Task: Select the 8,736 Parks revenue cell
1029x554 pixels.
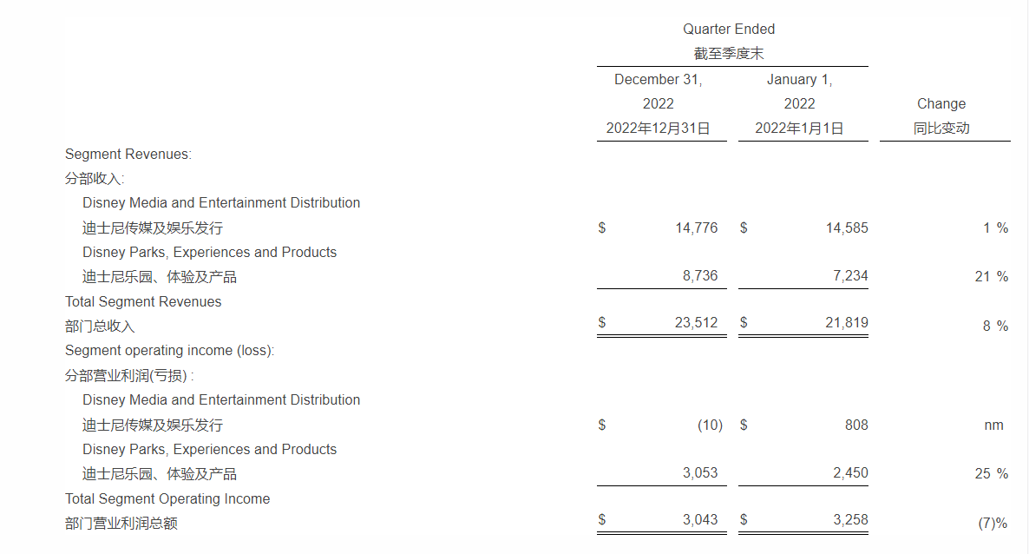Action: pos(700,276)
